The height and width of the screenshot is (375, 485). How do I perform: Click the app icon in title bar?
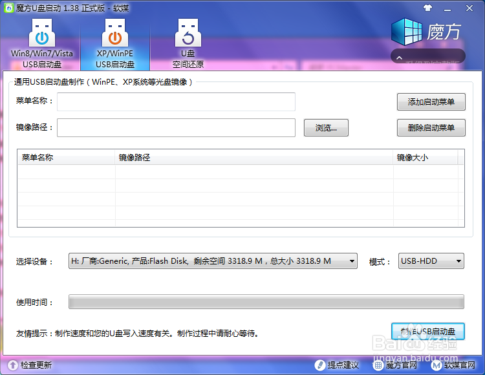(x=9, y=8)
